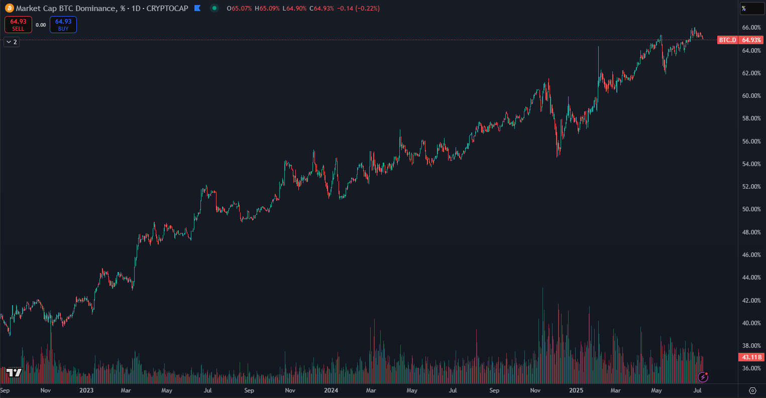Click the 2023 marker on time axis
This screenshot has width=766, height=398.
click(86, 390)
